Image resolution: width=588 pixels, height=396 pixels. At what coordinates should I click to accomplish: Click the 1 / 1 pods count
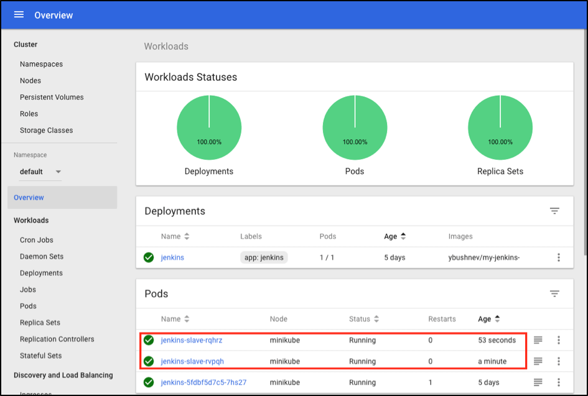tap(327, 257)
